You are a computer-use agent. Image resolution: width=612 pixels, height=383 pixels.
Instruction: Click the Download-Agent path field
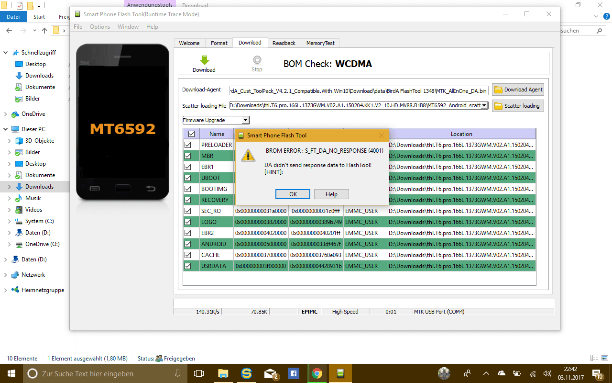(359, 90)
